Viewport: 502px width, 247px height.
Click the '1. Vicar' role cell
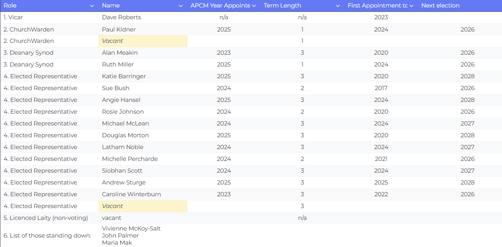tap(13, 17)
